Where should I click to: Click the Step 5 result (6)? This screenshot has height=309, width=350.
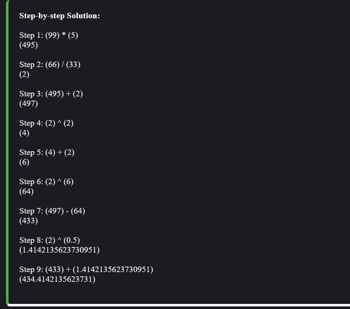tap(24, 162)
